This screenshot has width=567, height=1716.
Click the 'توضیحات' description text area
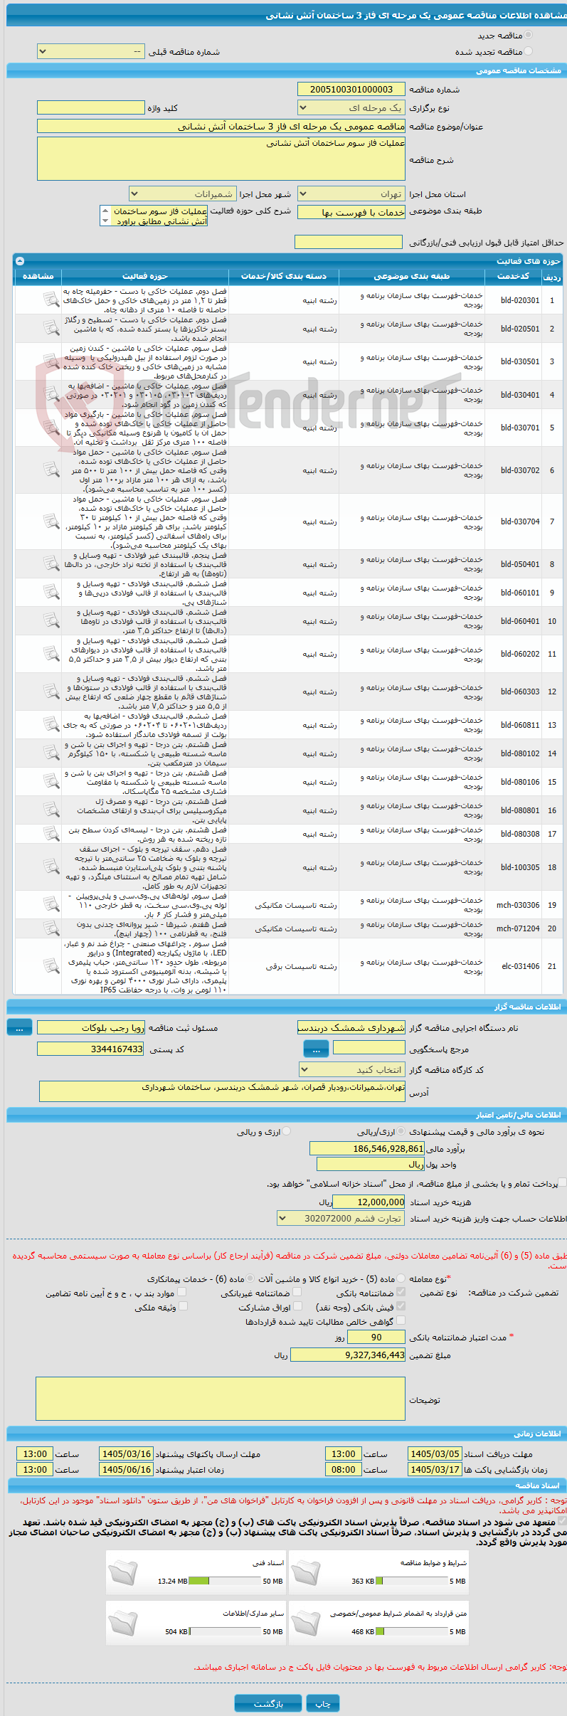221,1399
